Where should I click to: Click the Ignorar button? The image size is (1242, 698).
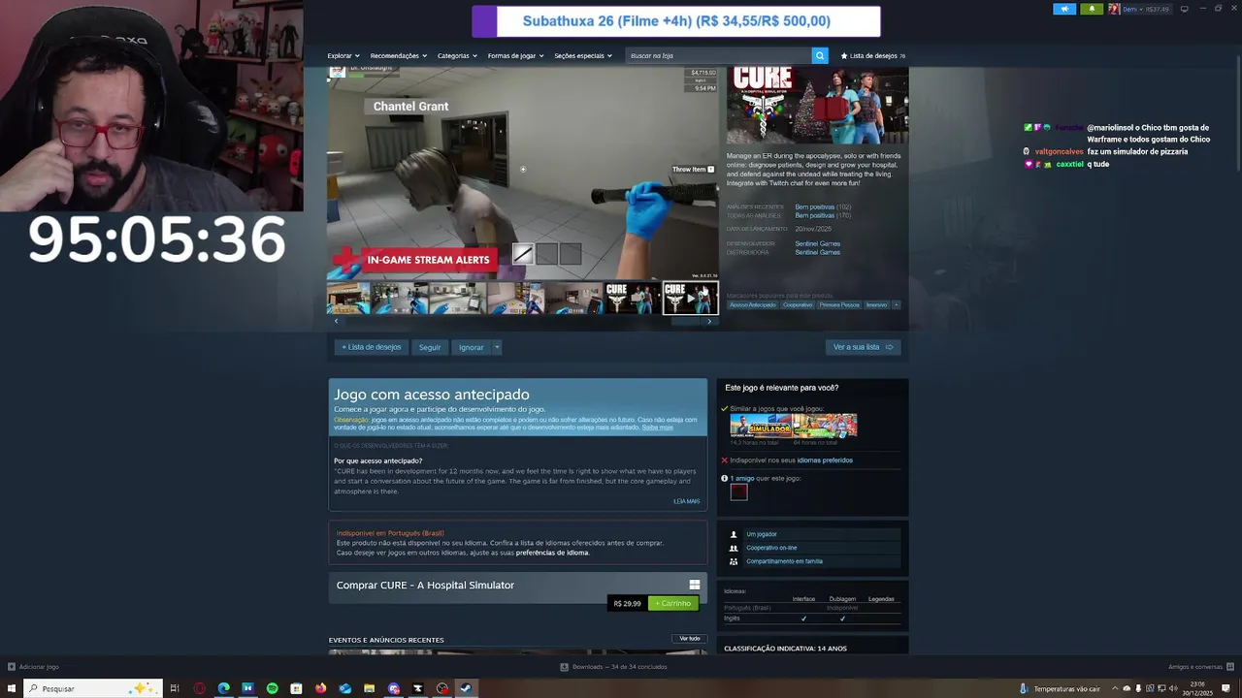point(471,347)
